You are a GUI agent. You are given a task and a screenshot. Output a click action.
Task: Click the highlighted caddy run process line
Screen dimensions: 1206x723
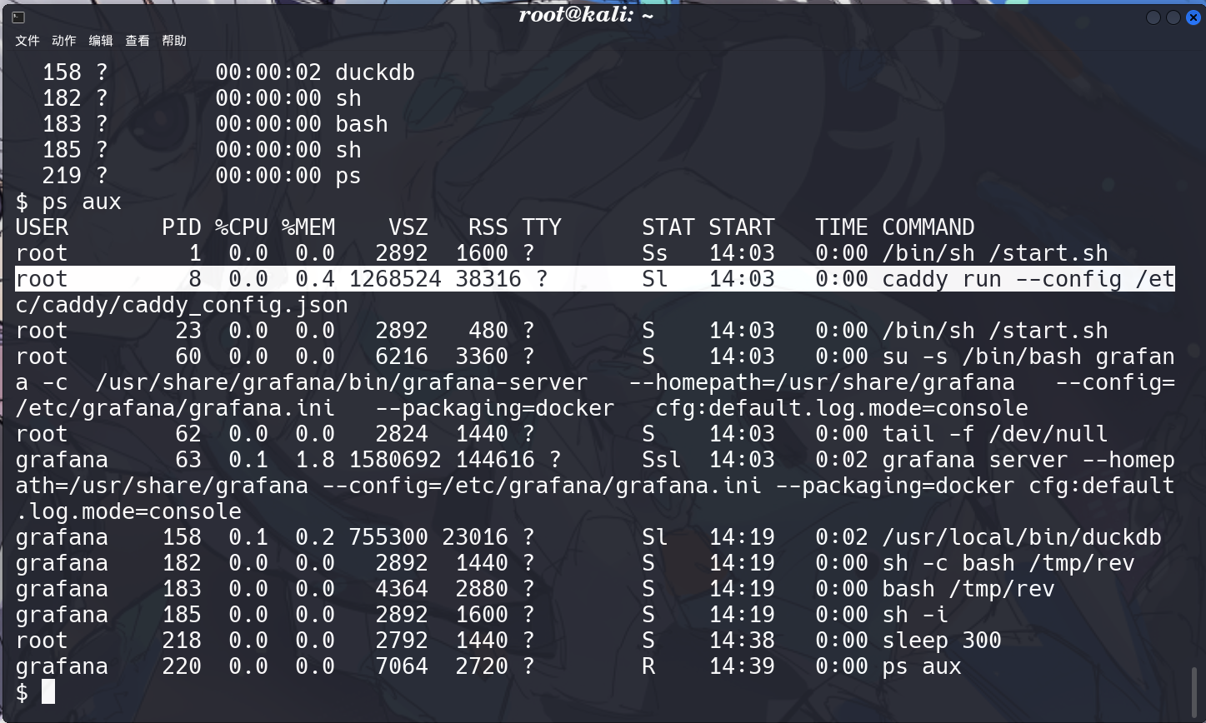594,279
